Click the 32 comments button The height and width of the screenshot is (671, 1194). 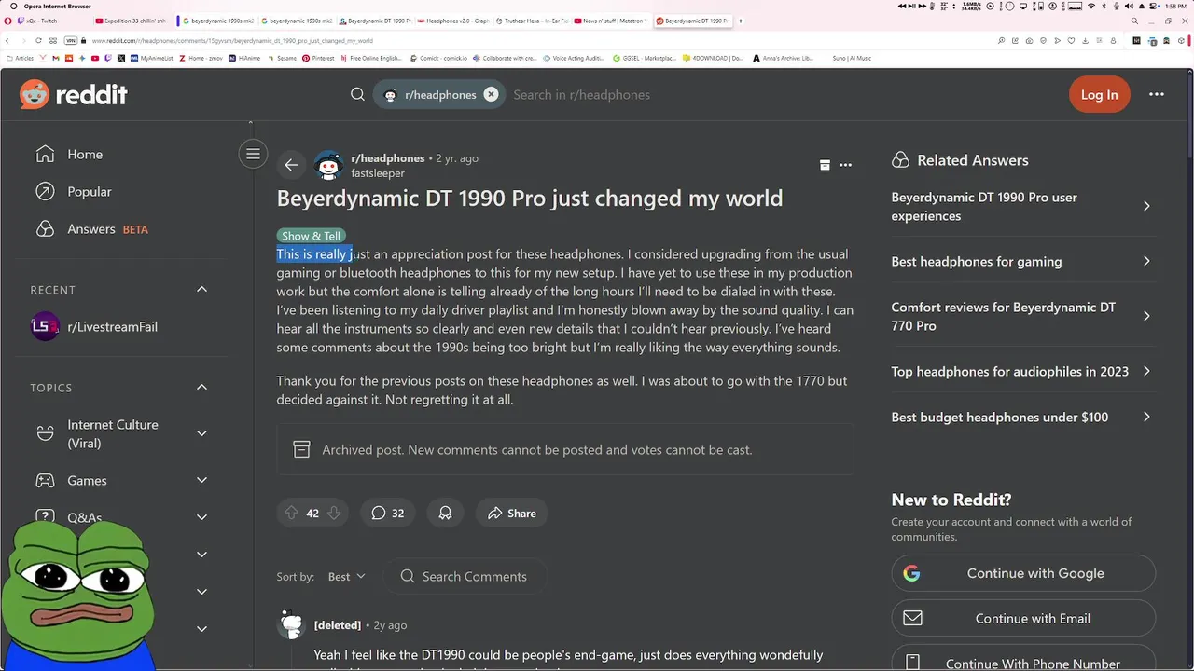tap(387, 513)
